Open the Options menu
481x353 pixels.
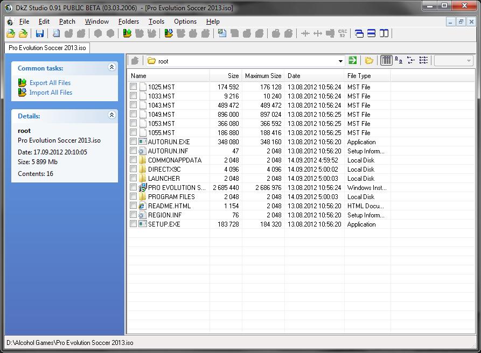click(185, 22)
